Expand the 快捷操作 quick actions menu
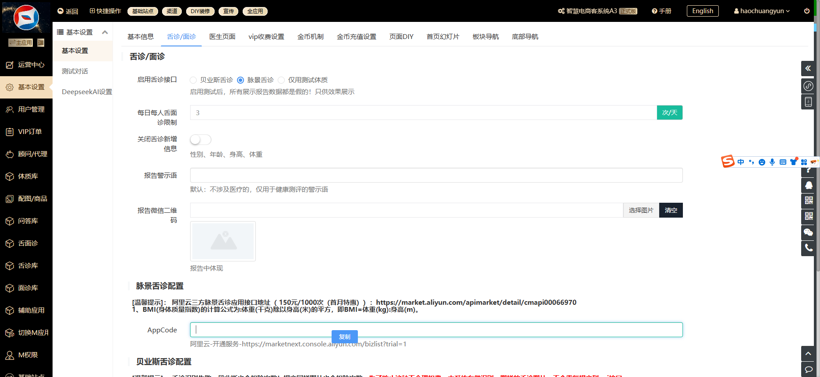Viewport: 820px width, 377px height. pos(105,11)
